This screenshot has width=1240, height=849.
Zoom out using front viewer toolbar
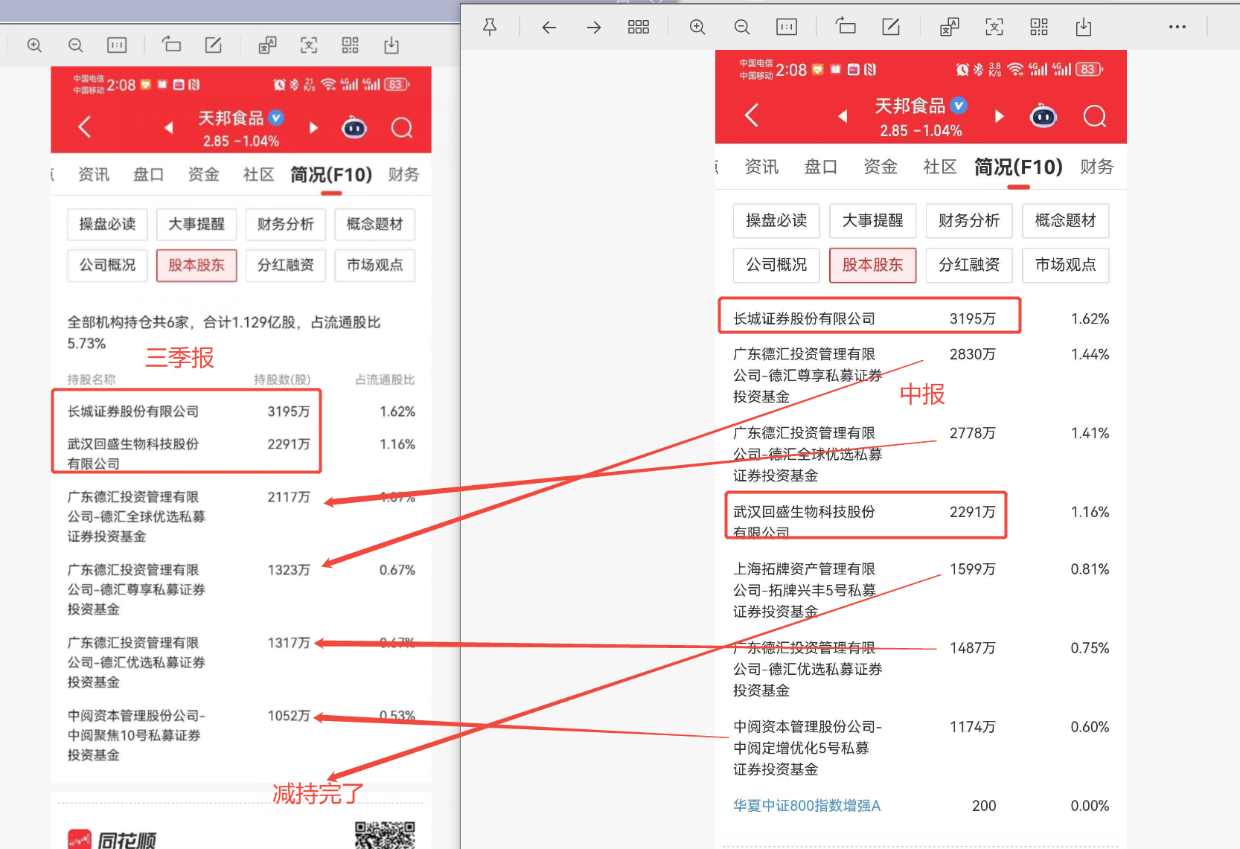742,28
